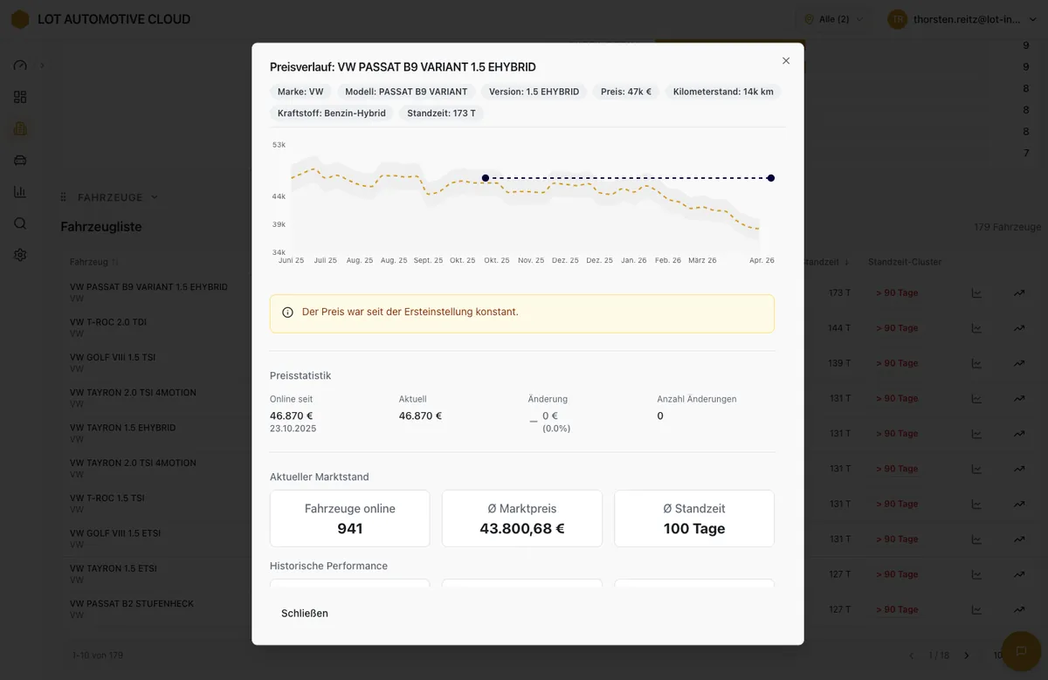Viewport: 1048px width, 680px height.
Task: Close the Preisverlauf dialog with the X
Action: 786,60
